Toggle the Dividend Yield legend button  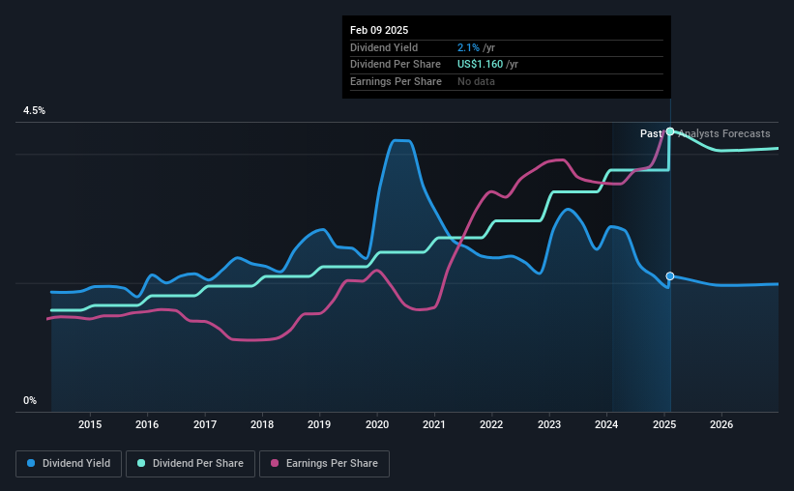tap(69, 464)
